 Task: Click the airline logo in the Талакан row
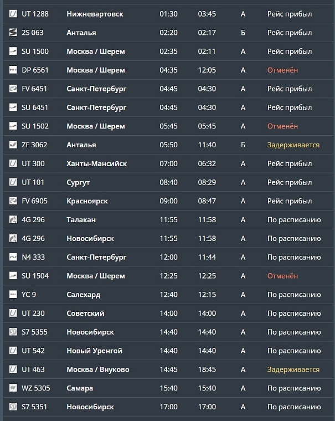[13, 219]
